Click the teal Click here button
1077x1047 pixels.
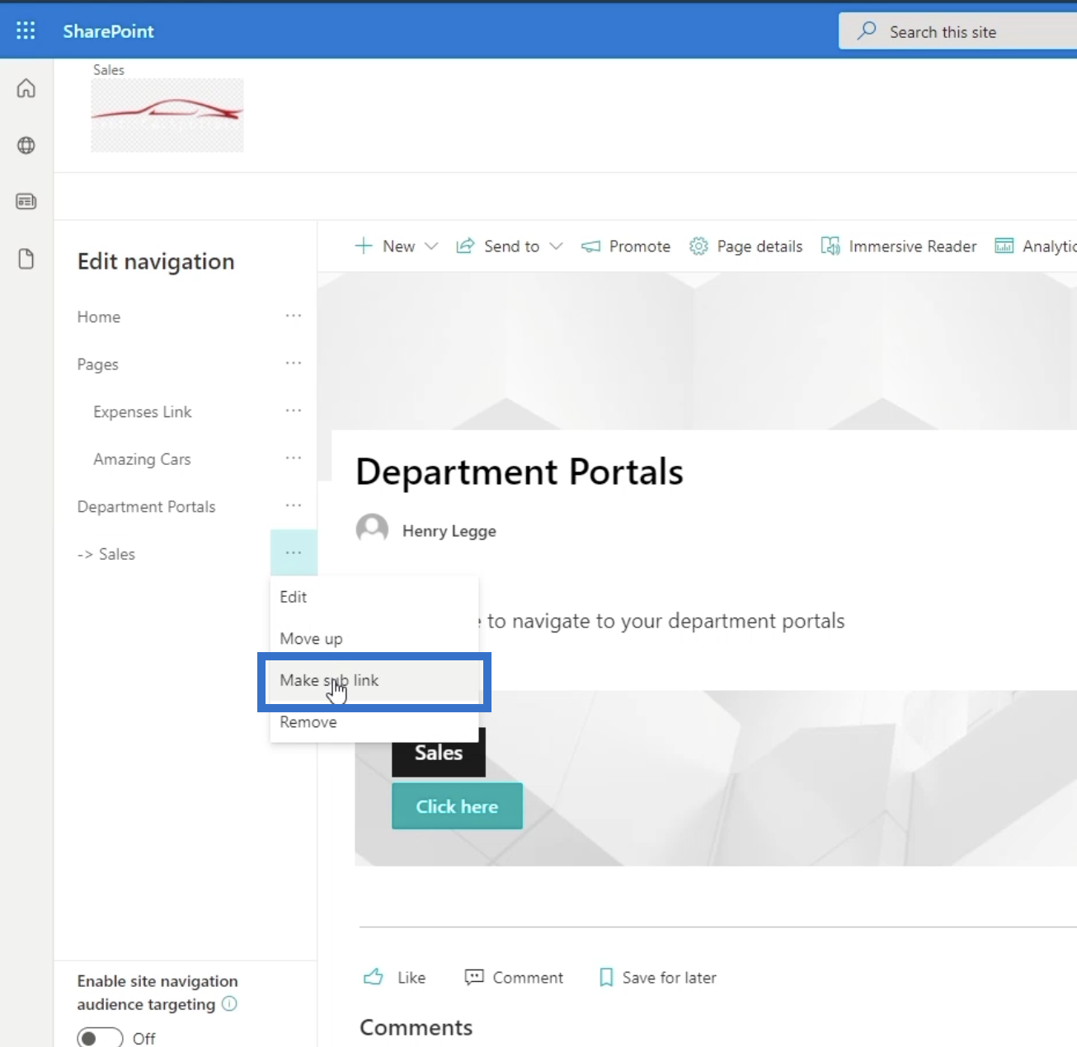click(x=457, y=806)
